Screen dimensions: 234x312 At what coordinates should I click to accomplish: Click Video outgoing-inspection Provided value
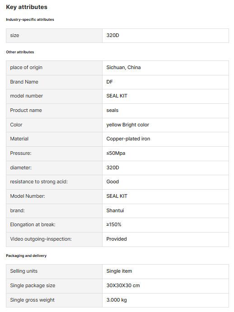117,239
